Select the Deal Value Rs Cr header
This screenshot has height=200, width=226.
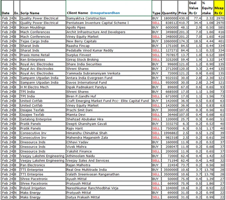[195, 8]
